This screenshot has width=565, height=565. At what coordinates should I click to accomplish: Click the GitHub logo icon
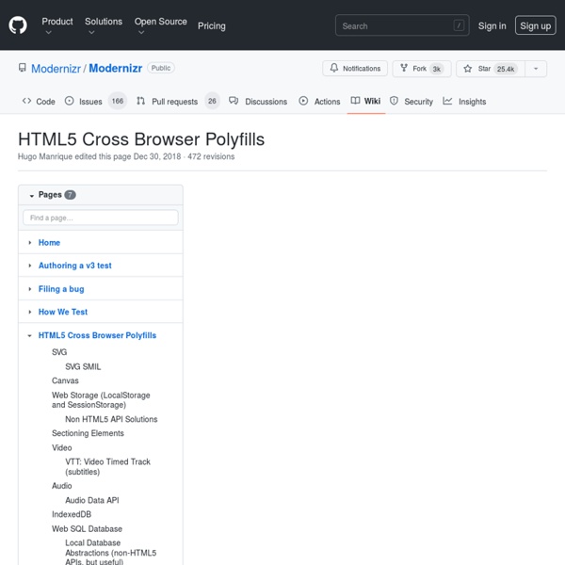tap(18, 25)
